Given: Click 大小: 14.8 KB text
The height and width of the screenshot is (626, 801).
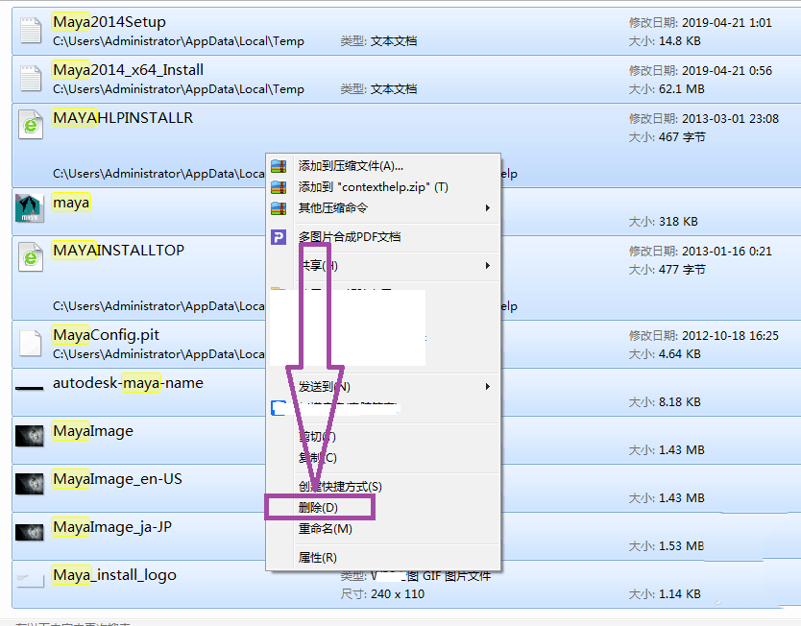Looking at the screenshot, I should tap(665, 41).
